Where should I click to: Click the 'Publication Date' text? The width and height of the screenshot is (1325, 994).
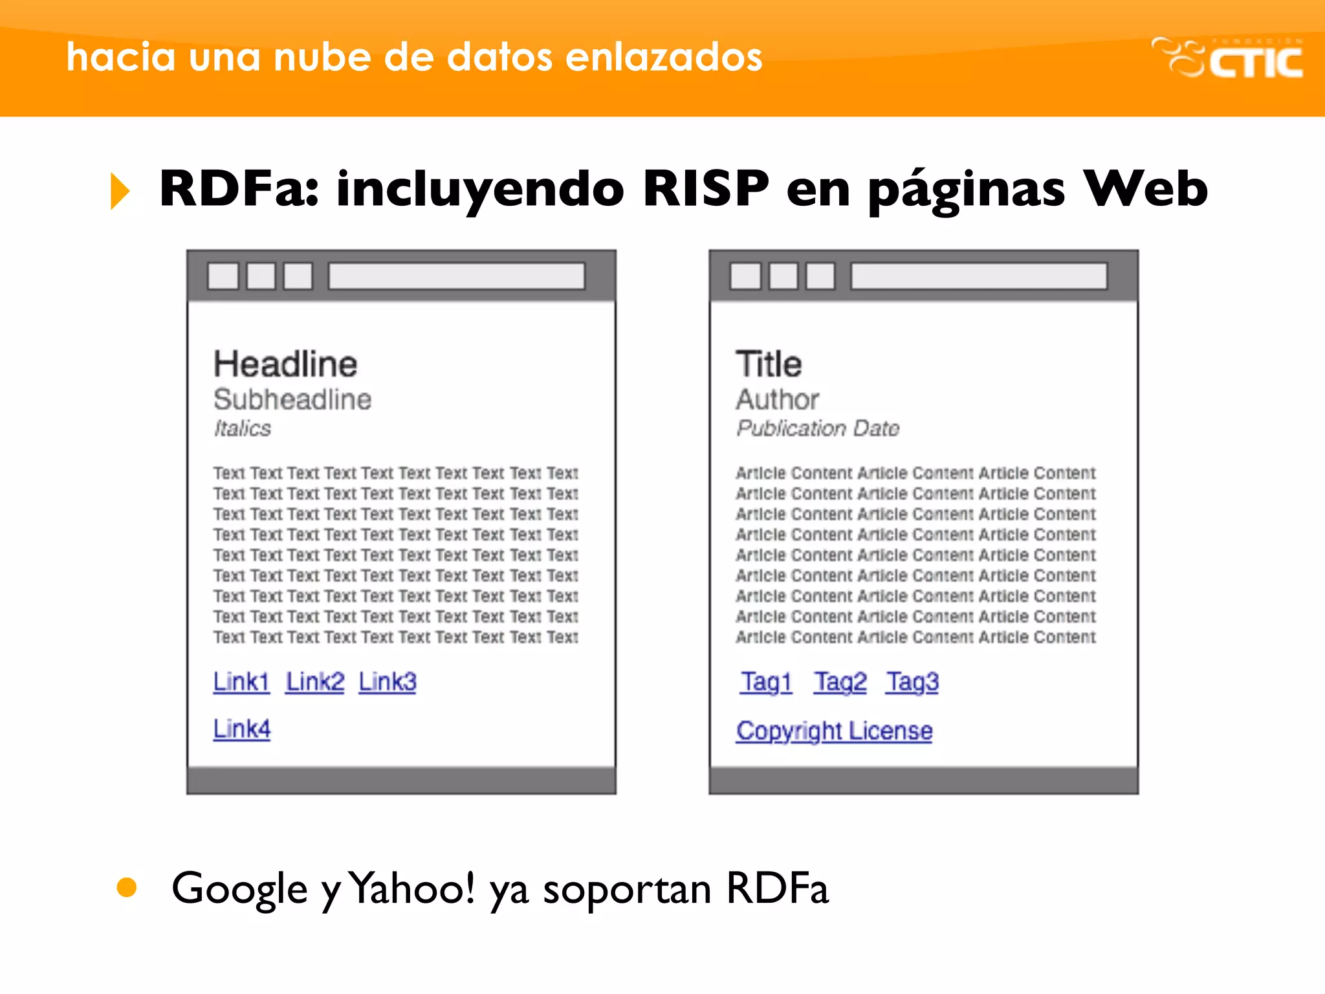[818, 428]
